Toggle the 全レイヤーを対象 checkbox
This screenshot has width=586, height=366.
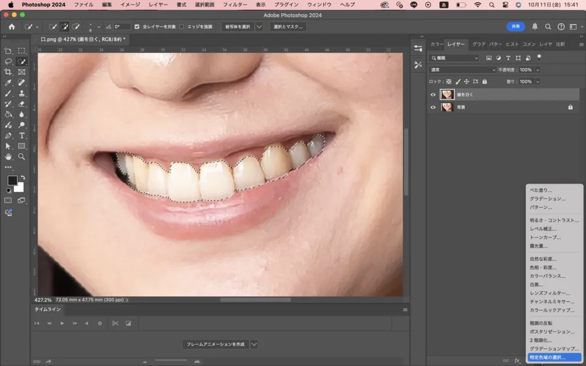(x=137, y=27)
